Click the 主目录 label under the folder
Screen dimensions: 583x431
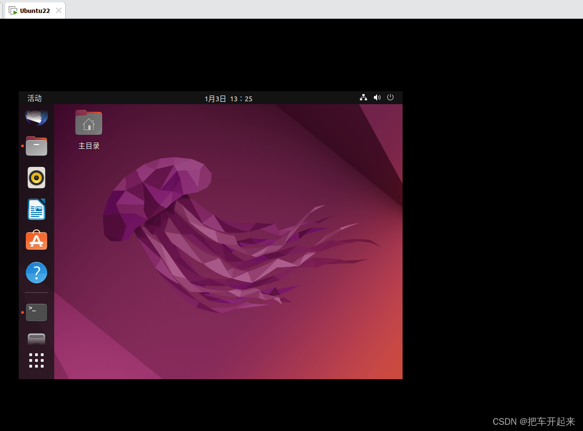[88, 145]
